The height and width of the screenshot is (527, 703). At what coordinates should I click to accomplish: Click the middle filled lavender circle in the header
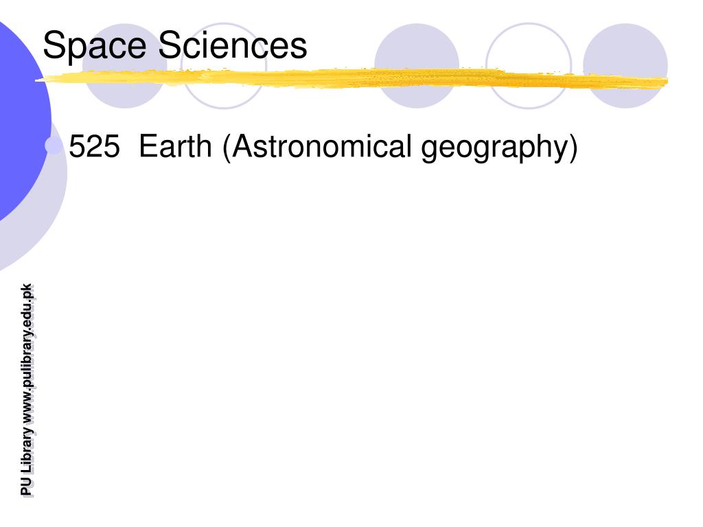[x=417, y=66]
